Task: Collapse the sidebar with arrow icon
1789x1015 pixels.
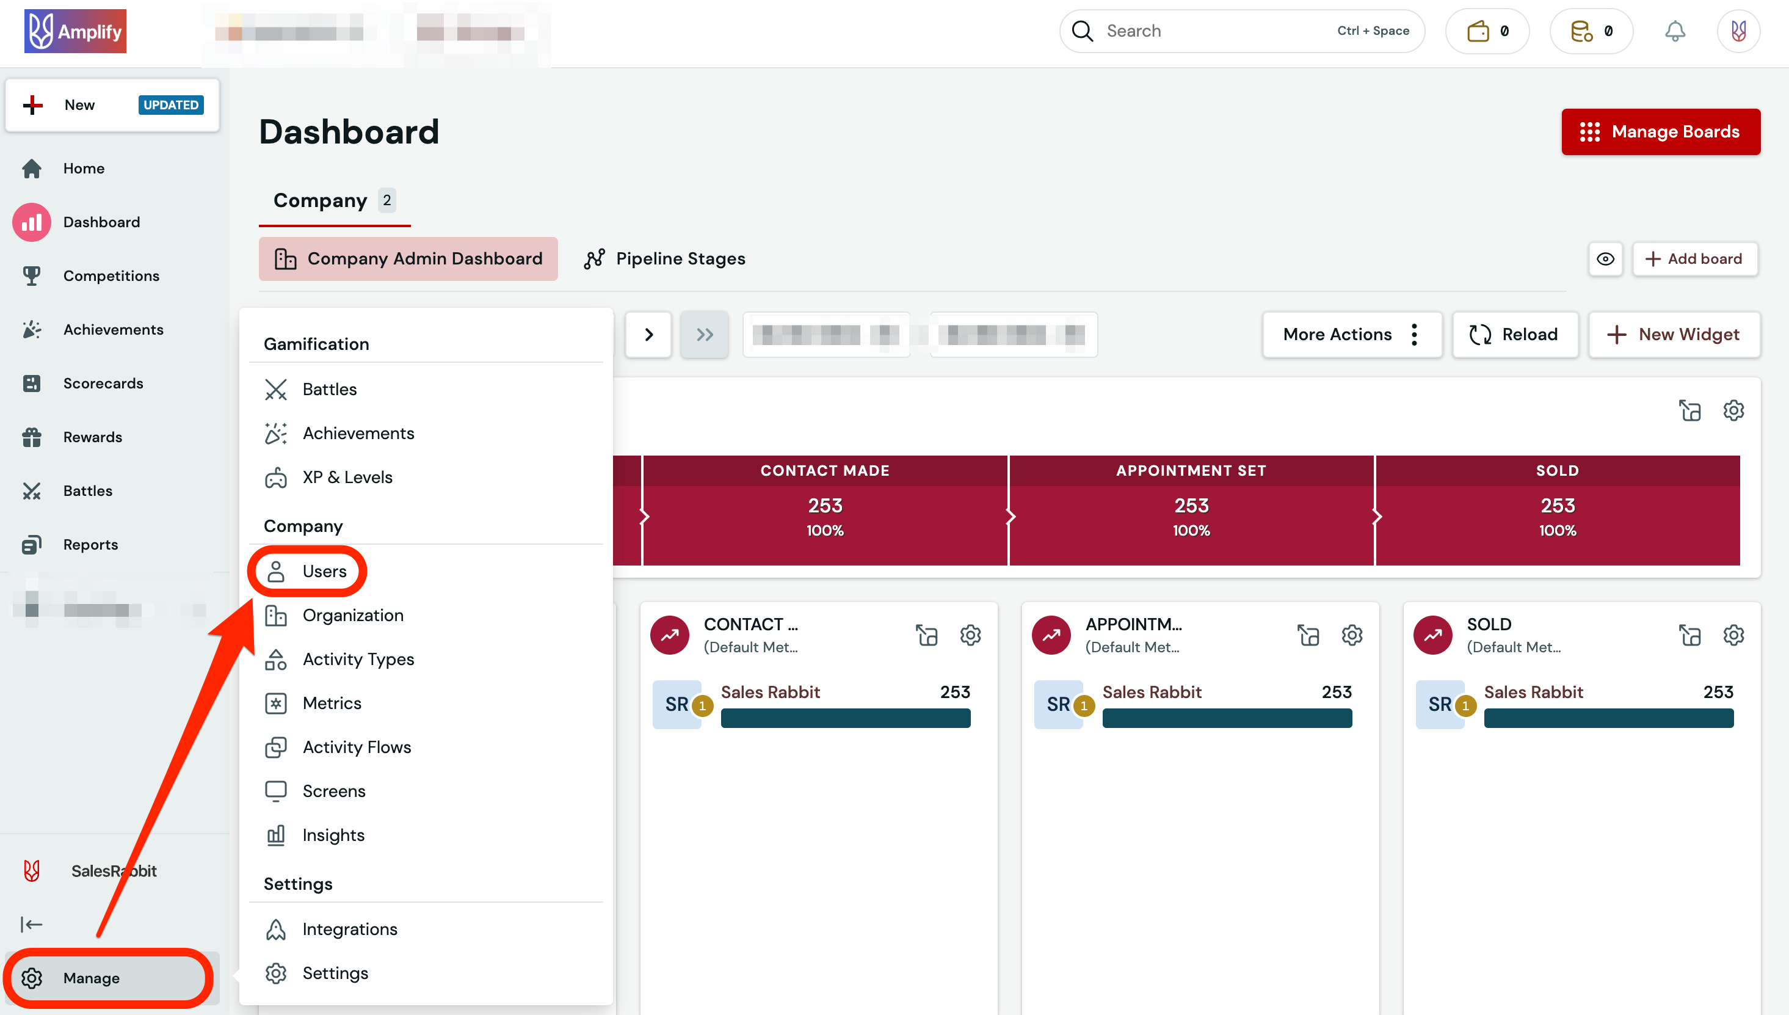Action: tap(31, 925)
